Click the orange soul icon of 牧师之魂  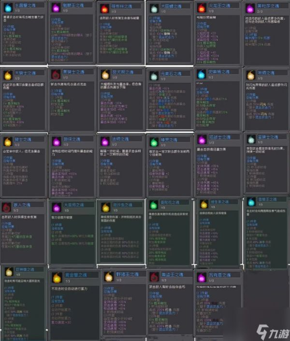(251, 75)
